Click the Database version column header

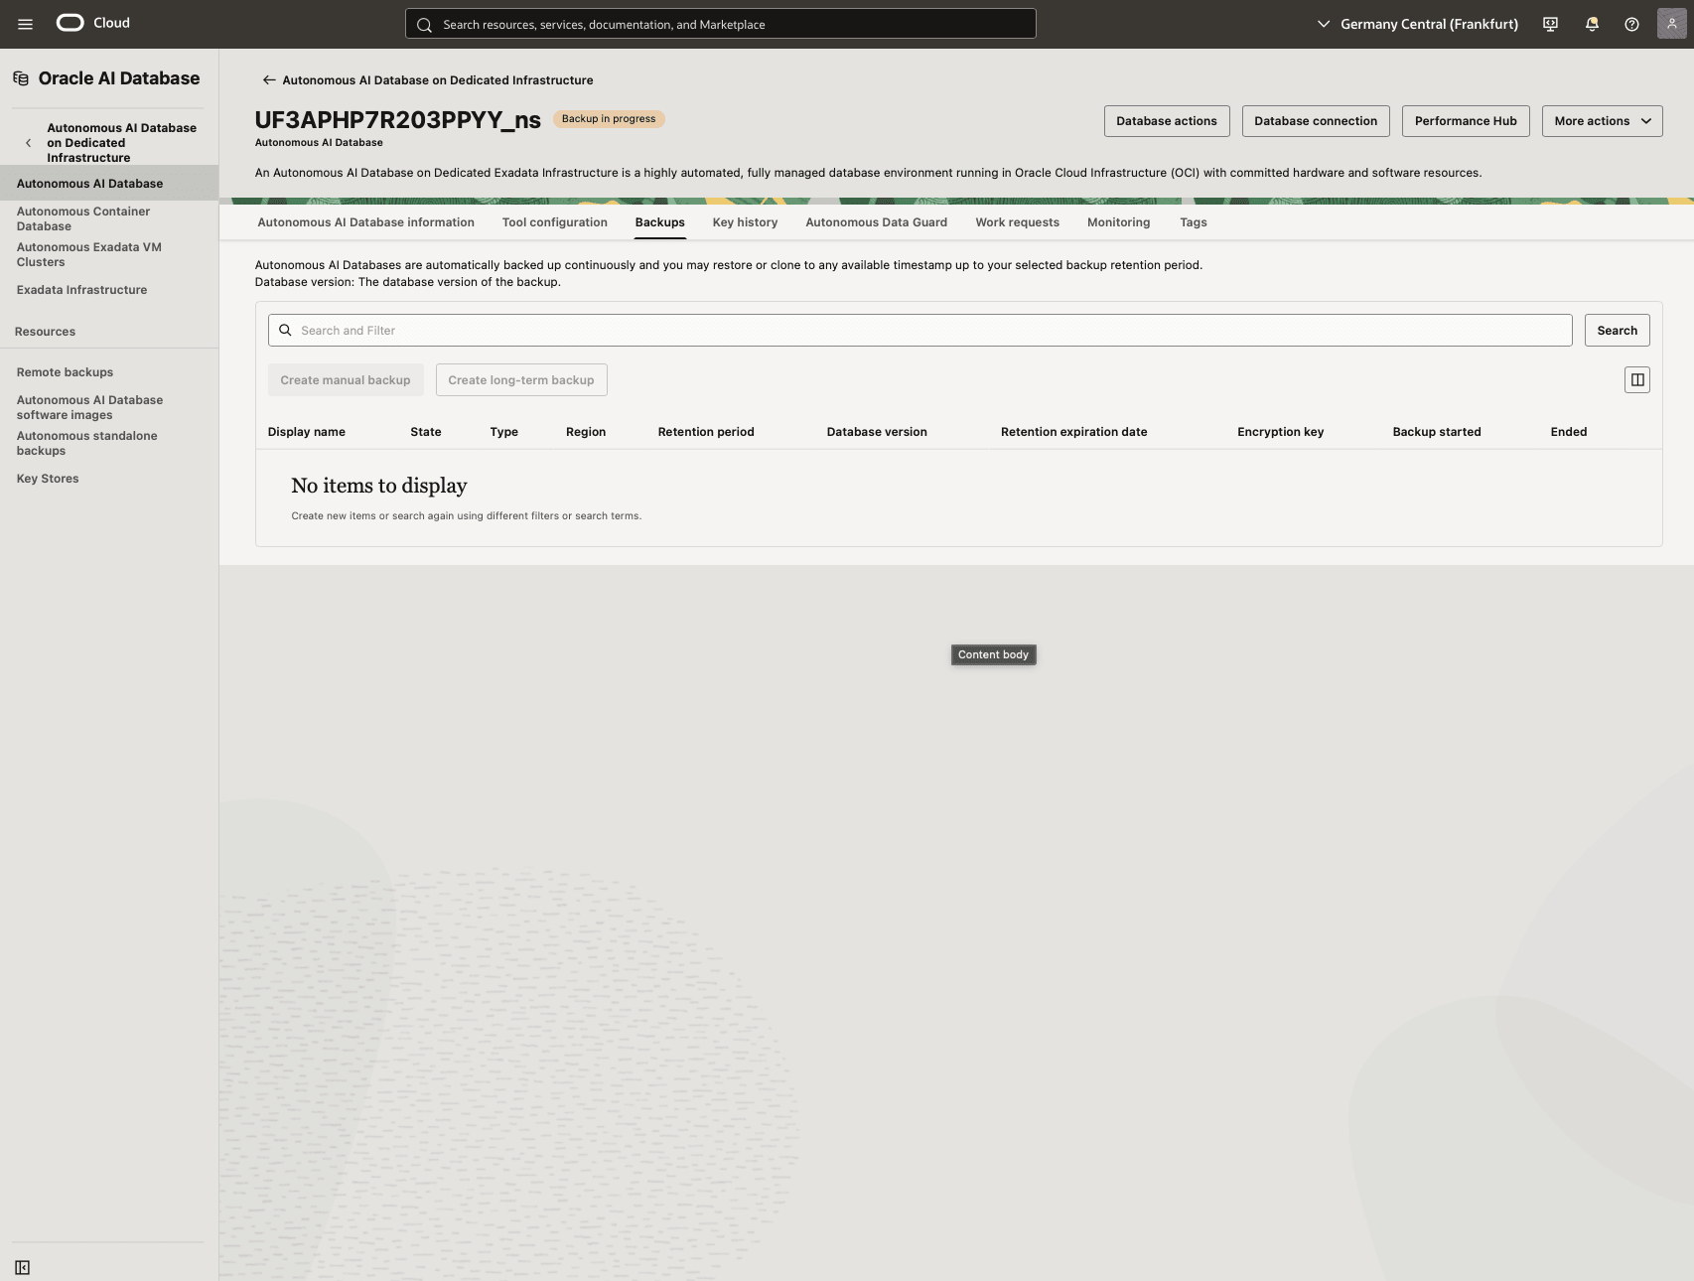(x=876, y=432)
